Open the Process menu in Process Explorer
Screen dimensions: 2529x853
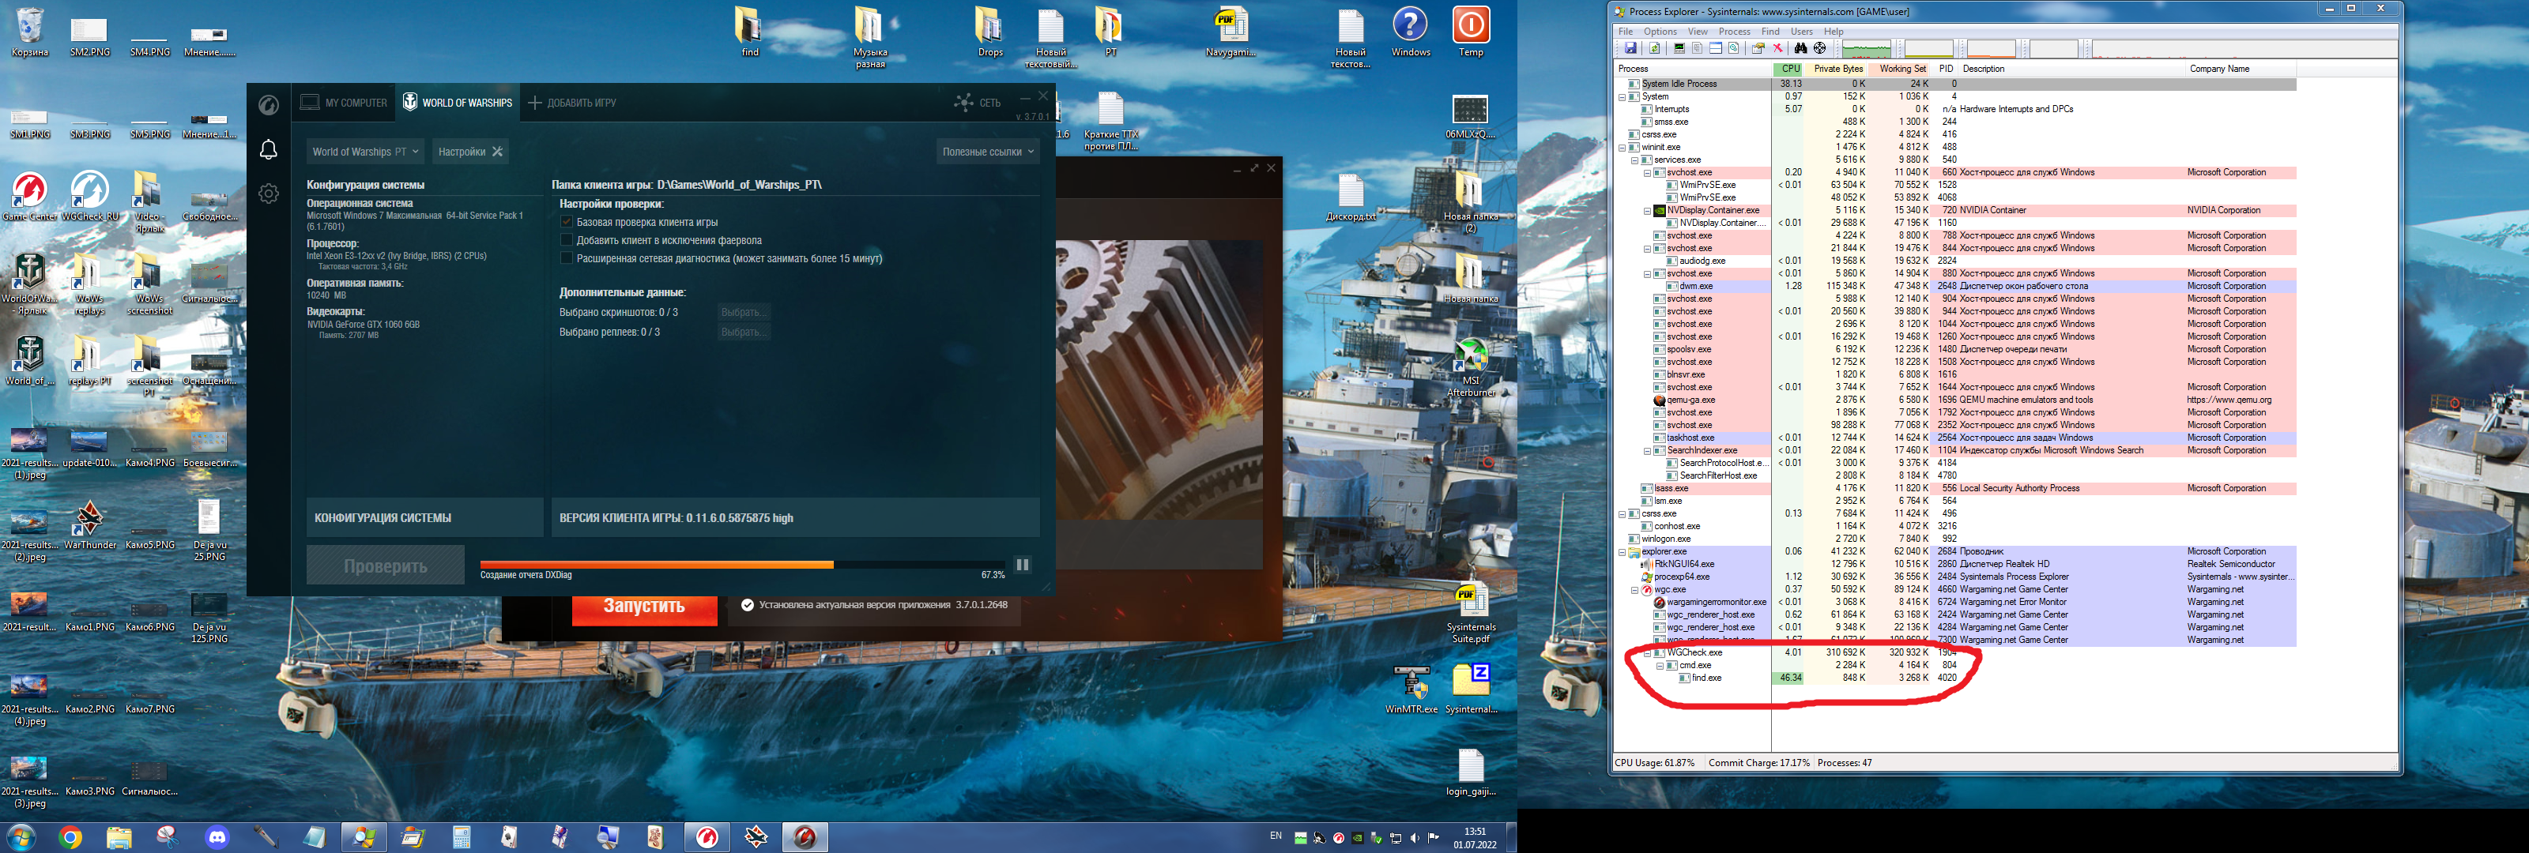1734,32
